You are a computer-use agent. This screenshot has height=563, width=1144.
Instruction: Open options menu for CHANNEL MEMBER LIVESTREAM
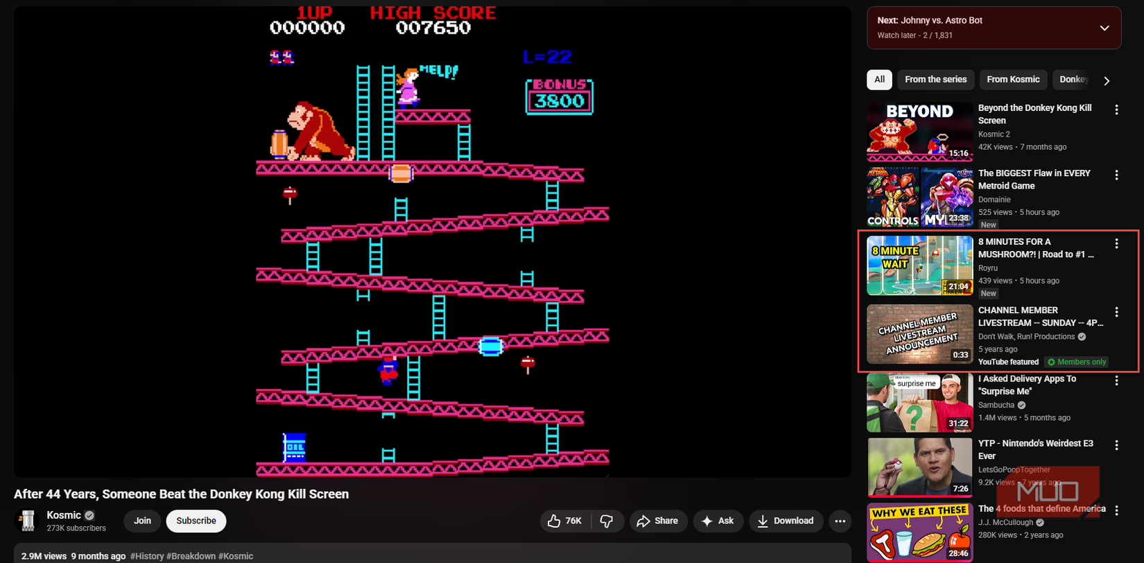[x=1116, y=312]
